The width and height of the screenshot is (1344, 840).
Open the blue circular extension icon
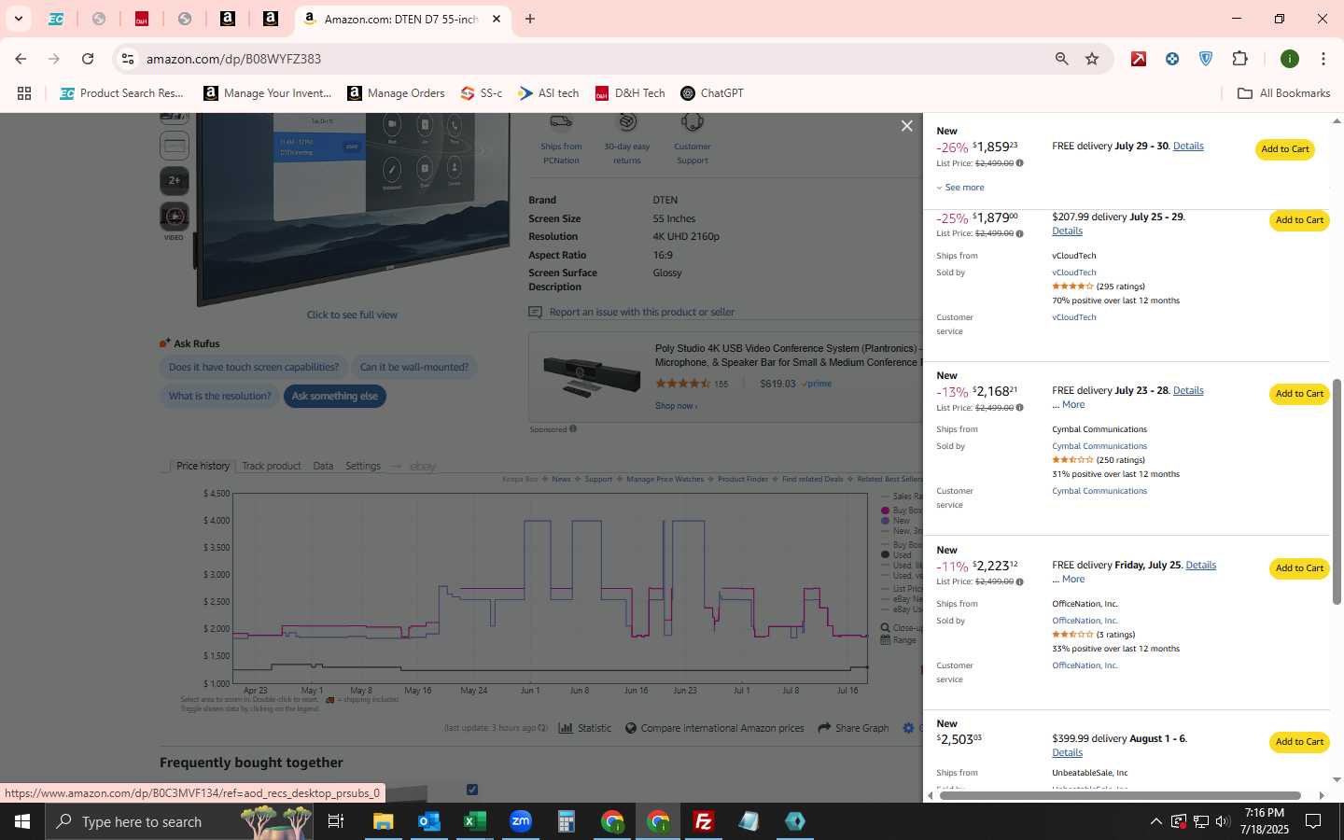coord(1172,59)
